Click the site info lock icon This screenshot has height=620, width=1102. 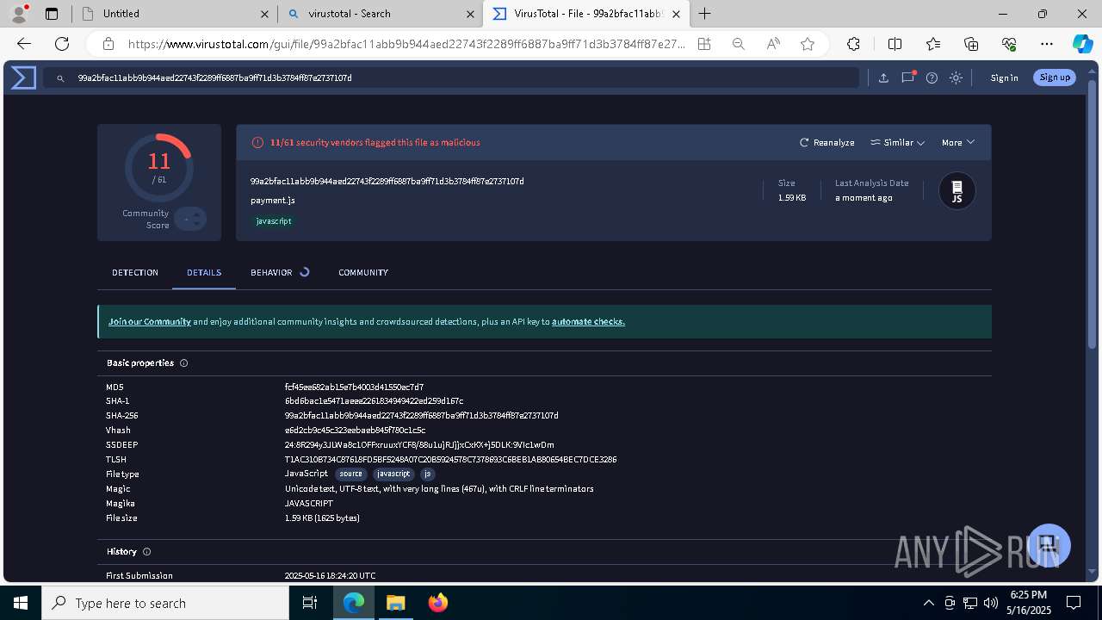pos(108,44)
